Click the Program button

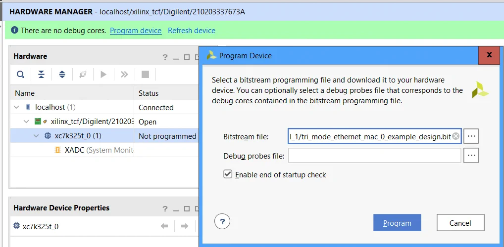point(397,223)
